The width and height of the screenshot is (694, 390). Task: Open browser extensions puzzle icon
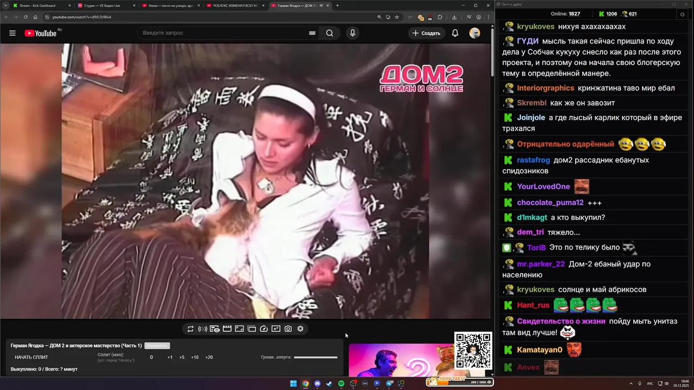click(440, 17)
